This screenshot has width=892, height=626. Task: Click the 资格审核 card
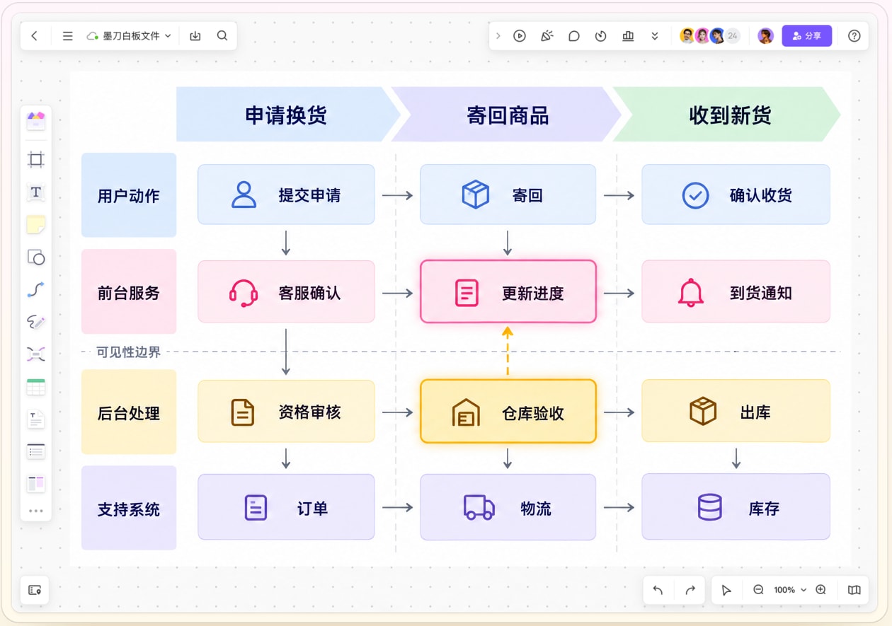click(x=286, y=412)
